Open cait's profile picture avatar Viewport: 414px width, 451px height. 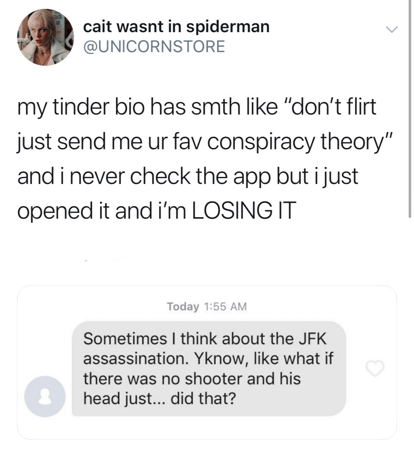pyautogui.click(x=45, y=37)
